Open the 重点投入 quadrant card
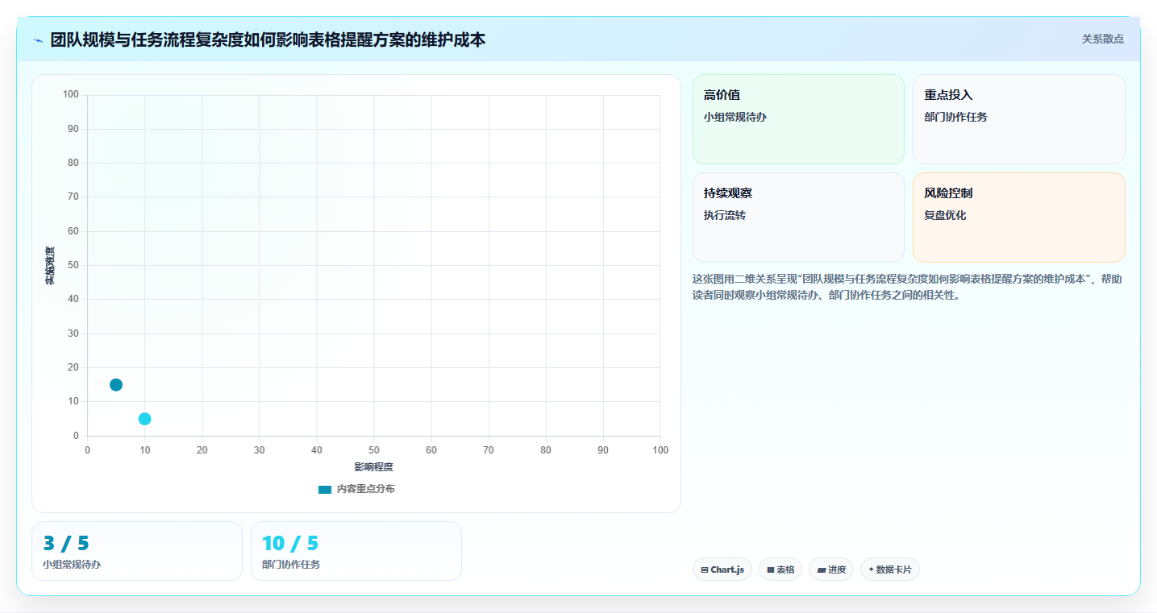This screenshot has height=613, width=1157. coord(1018,119)
